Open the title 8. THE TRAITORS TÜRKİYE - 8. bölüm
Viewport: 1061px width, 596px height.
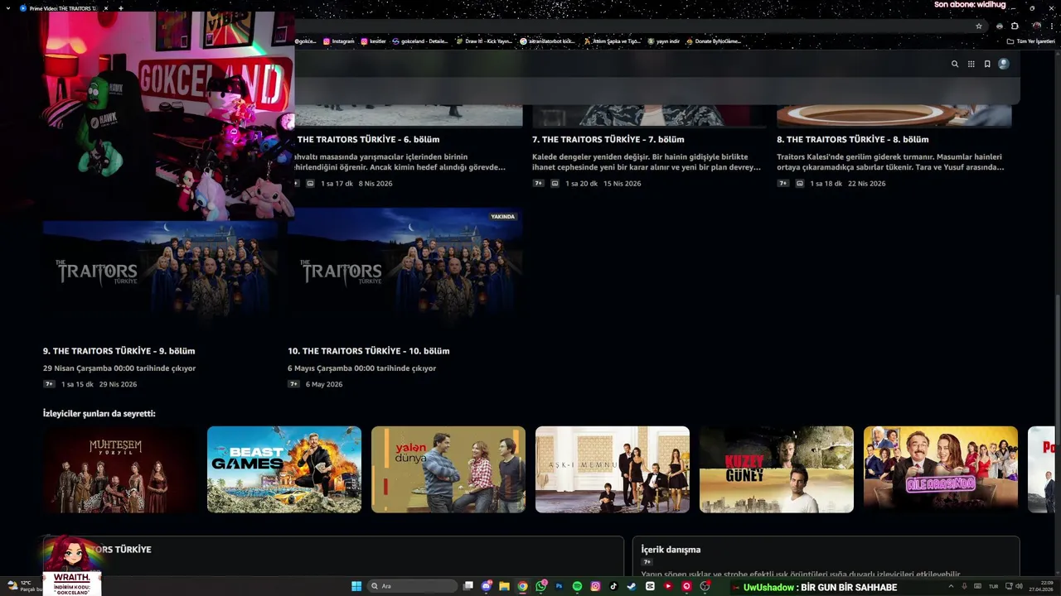tap(853, 139)
